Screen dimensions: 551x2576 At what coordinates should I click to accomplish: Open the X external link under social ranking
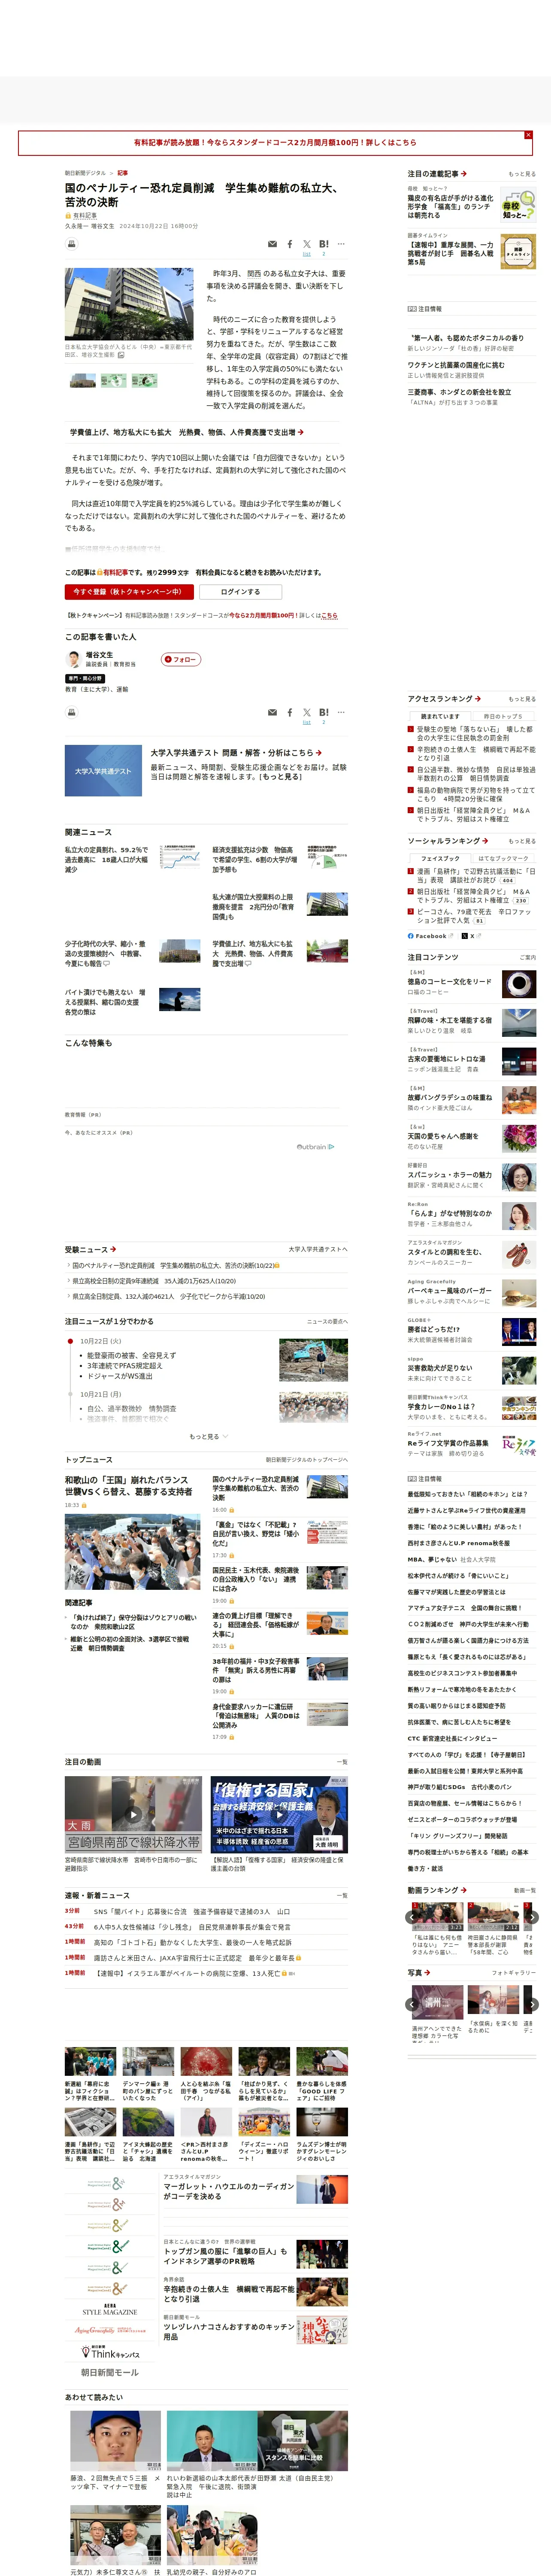[x=471, y=936]
